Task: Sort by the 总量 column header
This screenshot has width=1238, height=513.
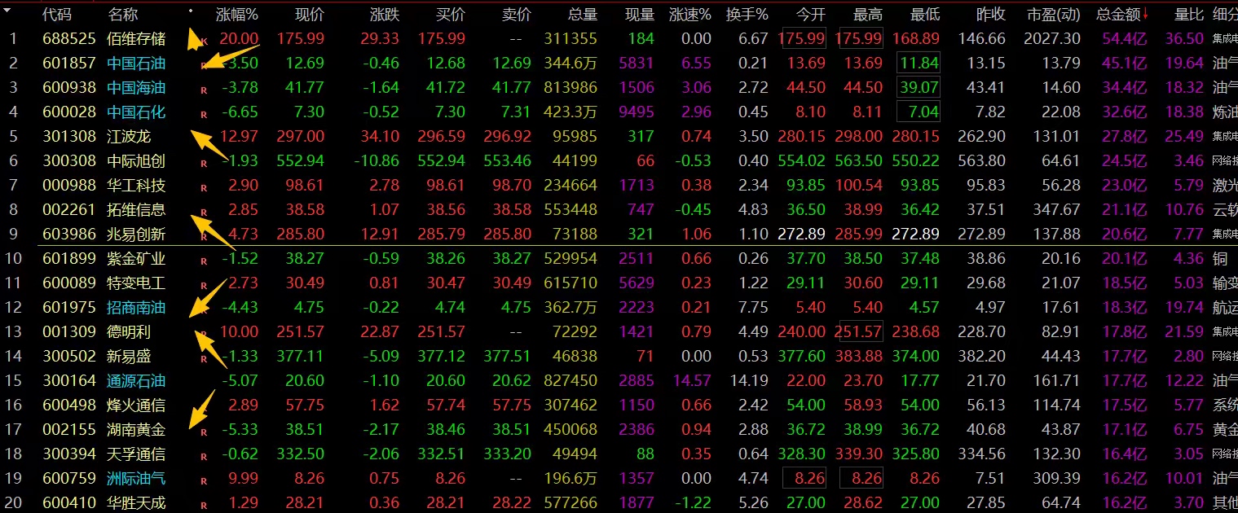Action: pyautogui.click(x=582, y=15)
